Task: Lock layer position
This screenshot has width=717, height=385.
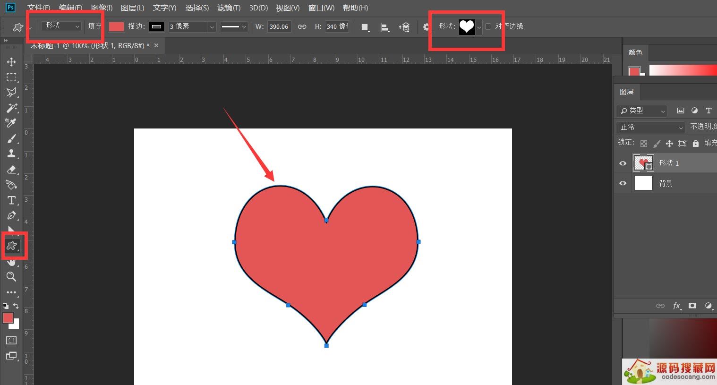Action: tap(669, 143)
